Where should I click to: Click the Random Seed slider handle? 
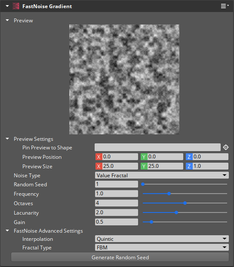[x=143, y=184]
